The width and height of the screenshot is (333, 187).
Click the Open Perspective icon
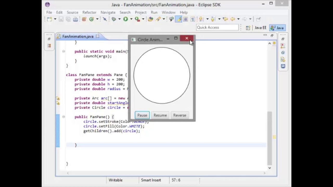click(248, 28)
